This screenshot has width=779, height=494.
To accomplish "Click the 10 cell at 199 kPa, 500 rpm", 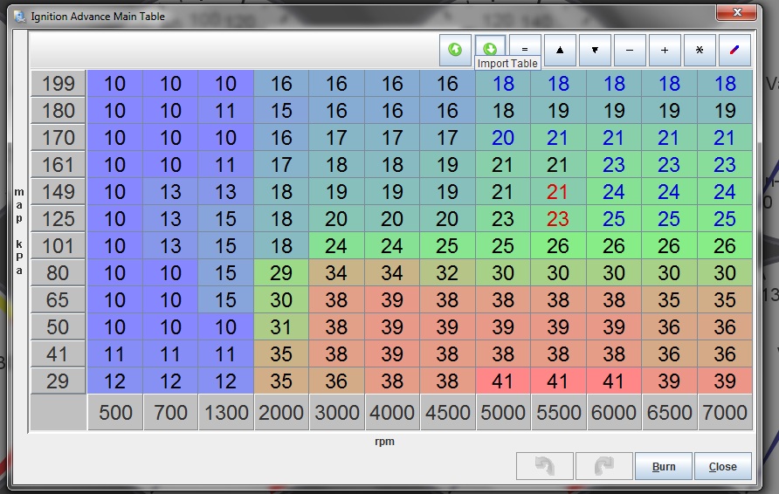I will coord(114,84).
